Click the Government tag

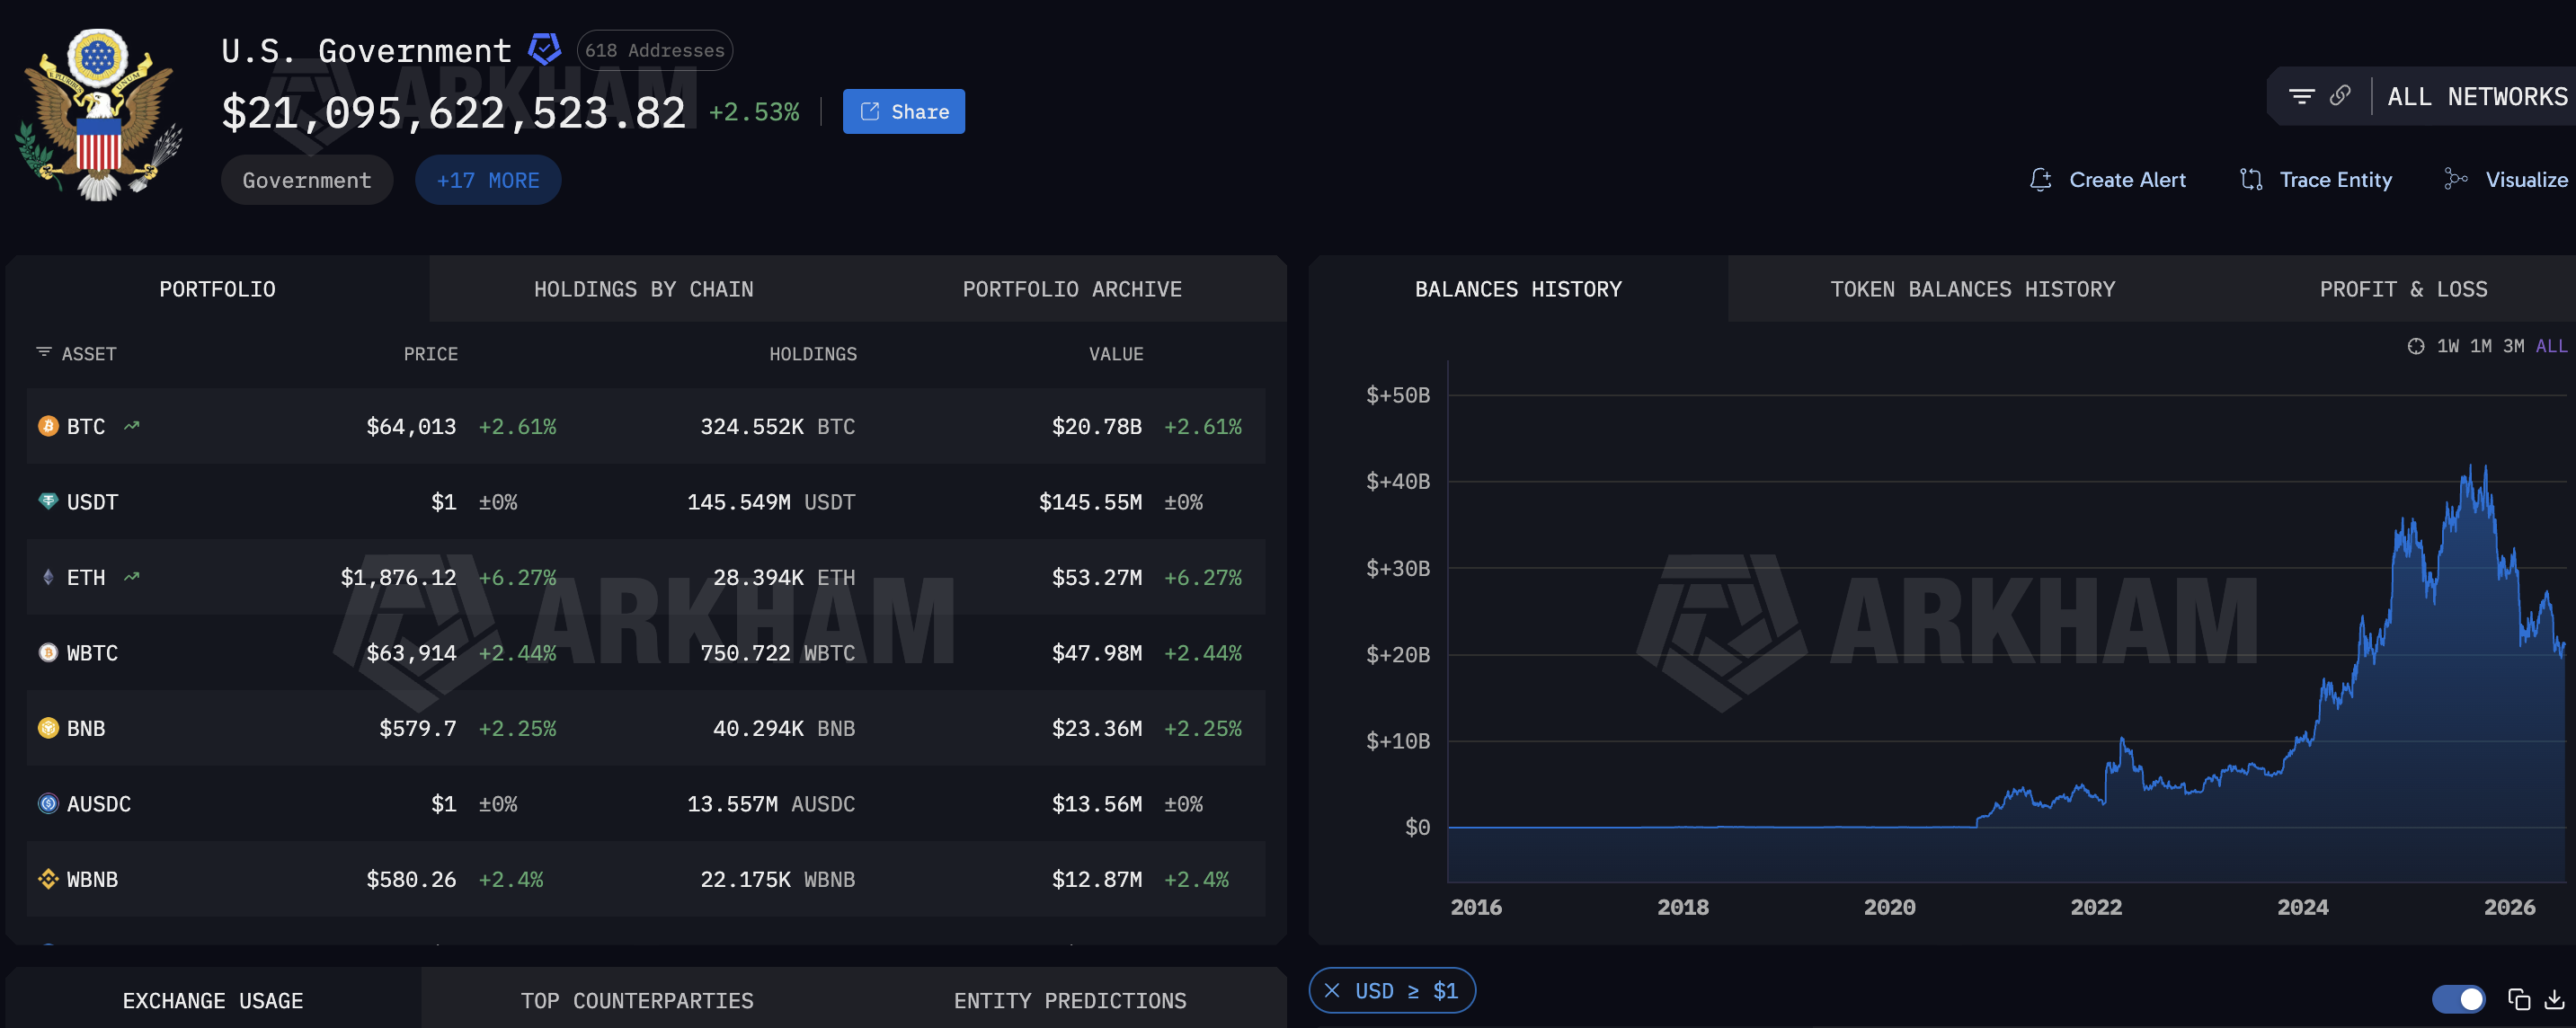pos(307,180)
